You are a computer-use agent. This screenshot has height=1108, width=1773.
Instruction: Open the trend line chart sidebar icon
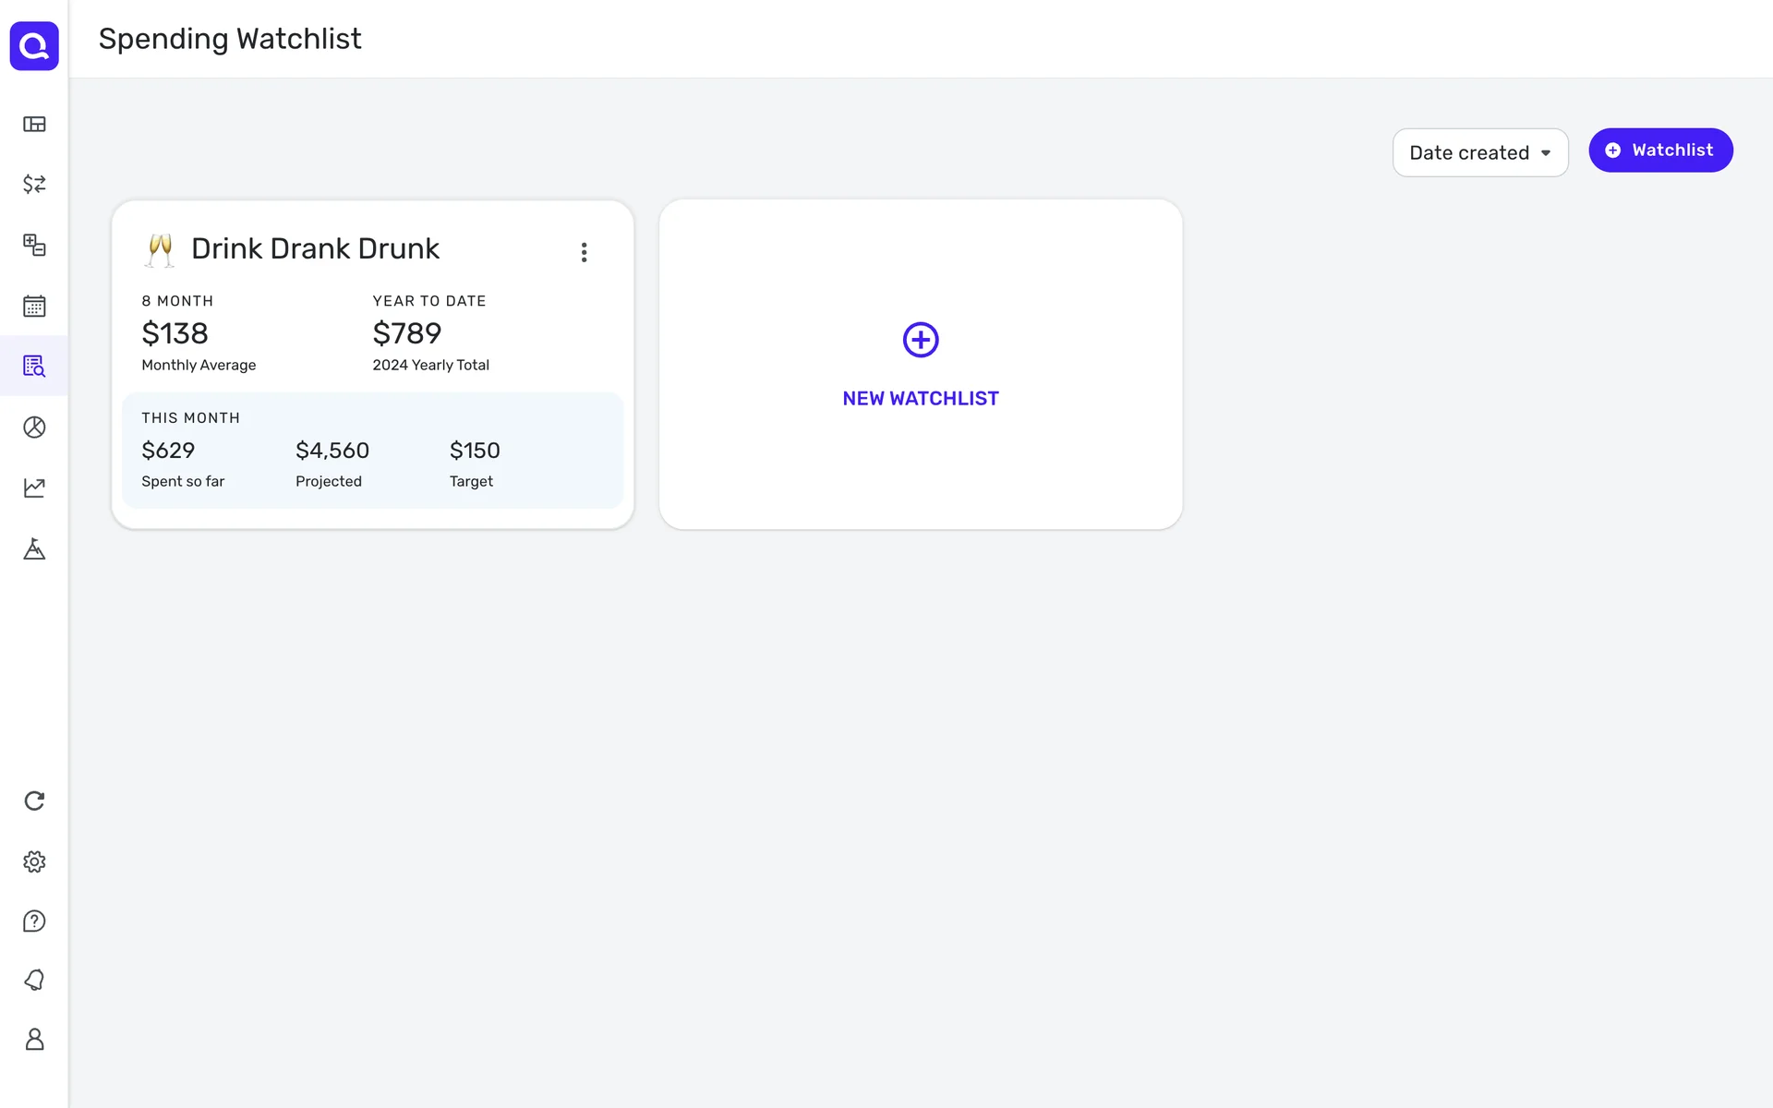(x=34, y=488)
